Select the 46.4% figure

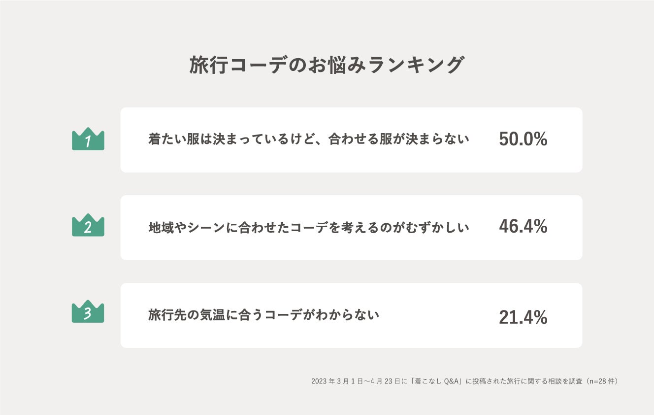point(523,226)
